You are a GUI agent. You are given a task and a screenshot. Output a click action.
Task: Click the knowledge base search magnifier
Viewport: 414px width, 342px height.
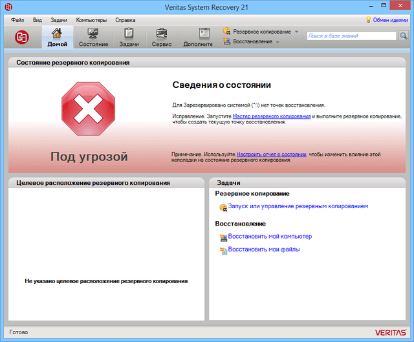point(404,36)
